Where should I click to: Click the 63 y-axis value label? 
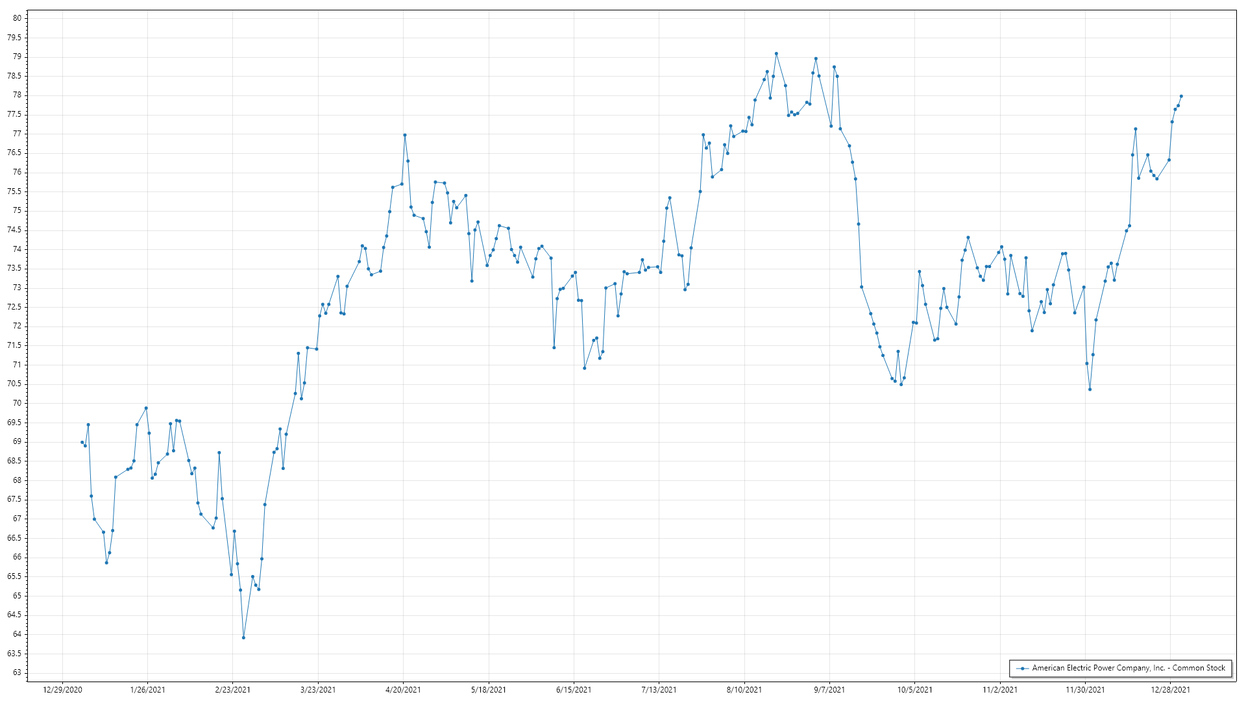[x=17, y=672]
